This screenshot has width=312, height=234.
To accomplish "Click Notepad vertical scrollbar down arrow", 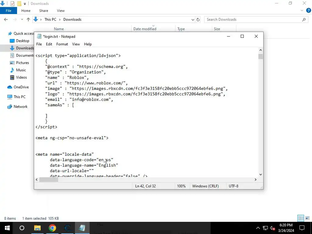I will coord(261,175).
